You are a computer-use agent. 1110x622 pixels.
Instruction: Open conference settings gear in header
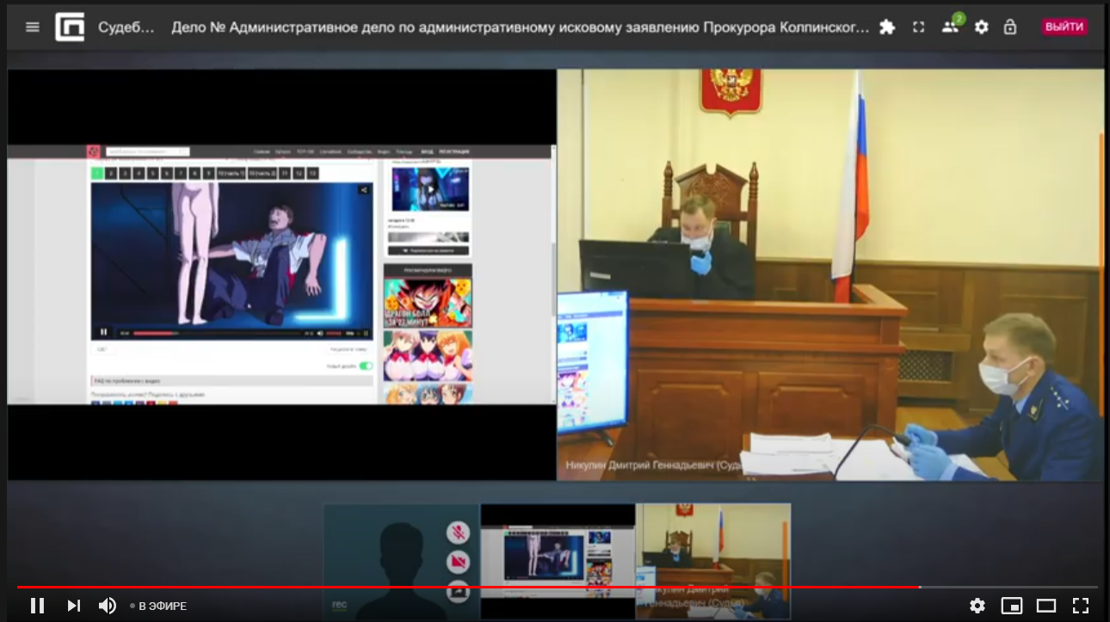pos(981,27)
